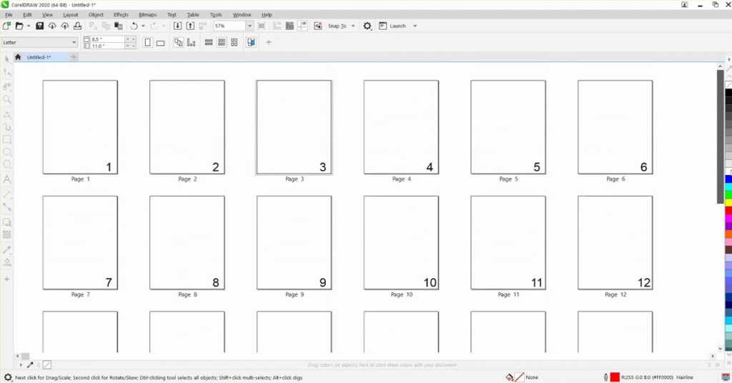Click the Launch button
This screenshot has width=732, height=383.
click(x=393, y=26)
